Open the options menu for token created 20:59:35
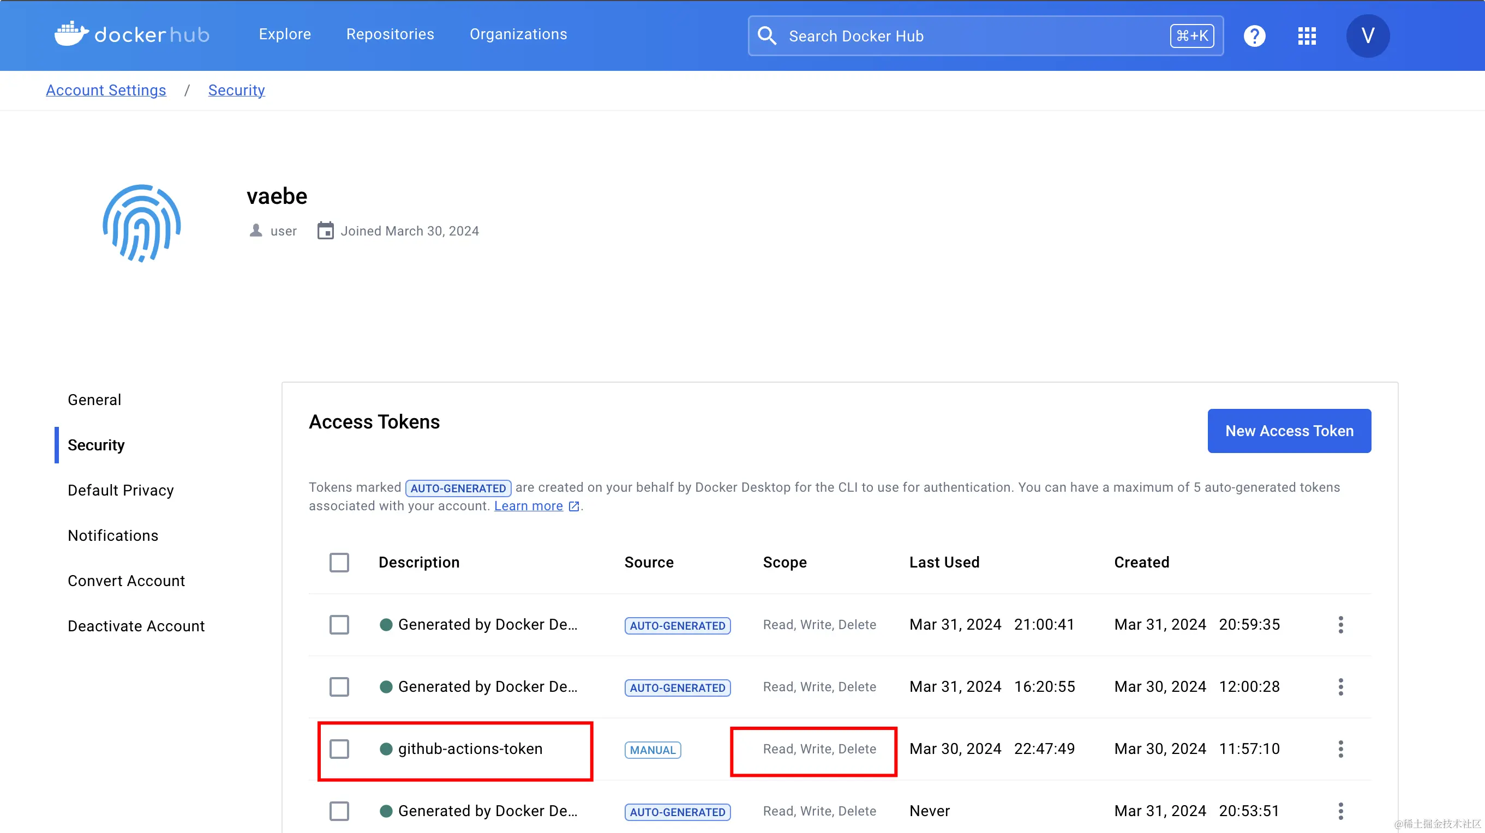The image size is (1485, 833). 1340,624
